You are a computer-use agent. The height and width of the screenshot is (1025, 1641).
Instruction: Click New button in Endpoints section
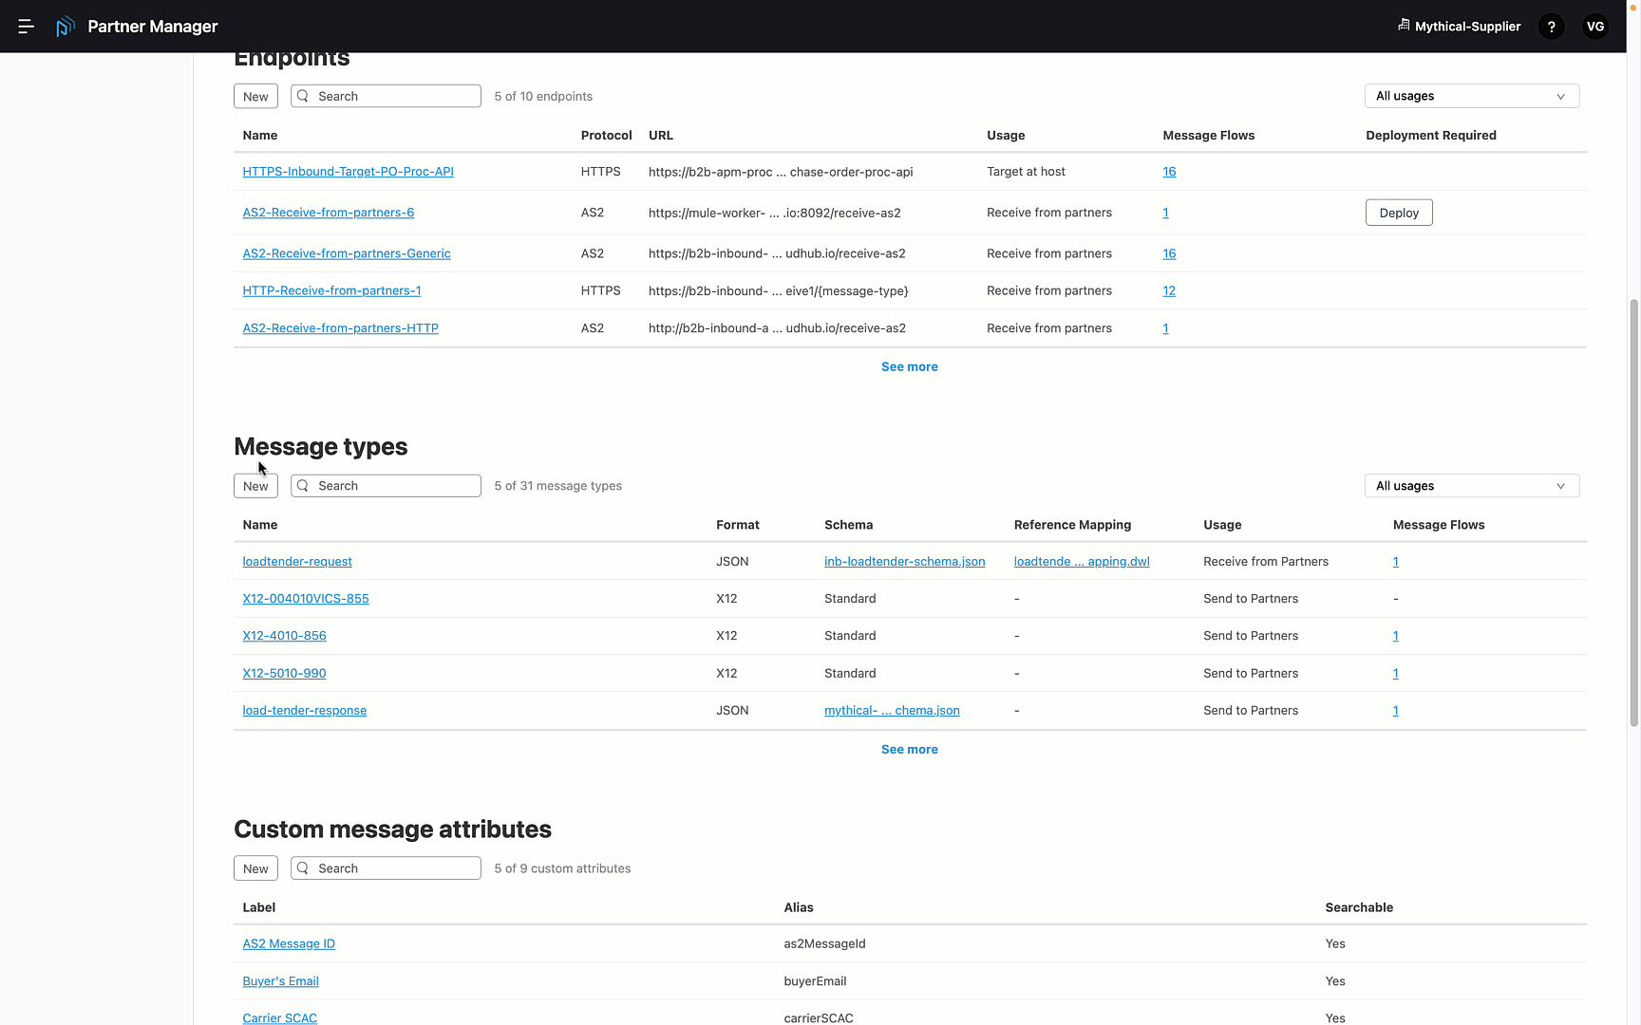[255, 96]
